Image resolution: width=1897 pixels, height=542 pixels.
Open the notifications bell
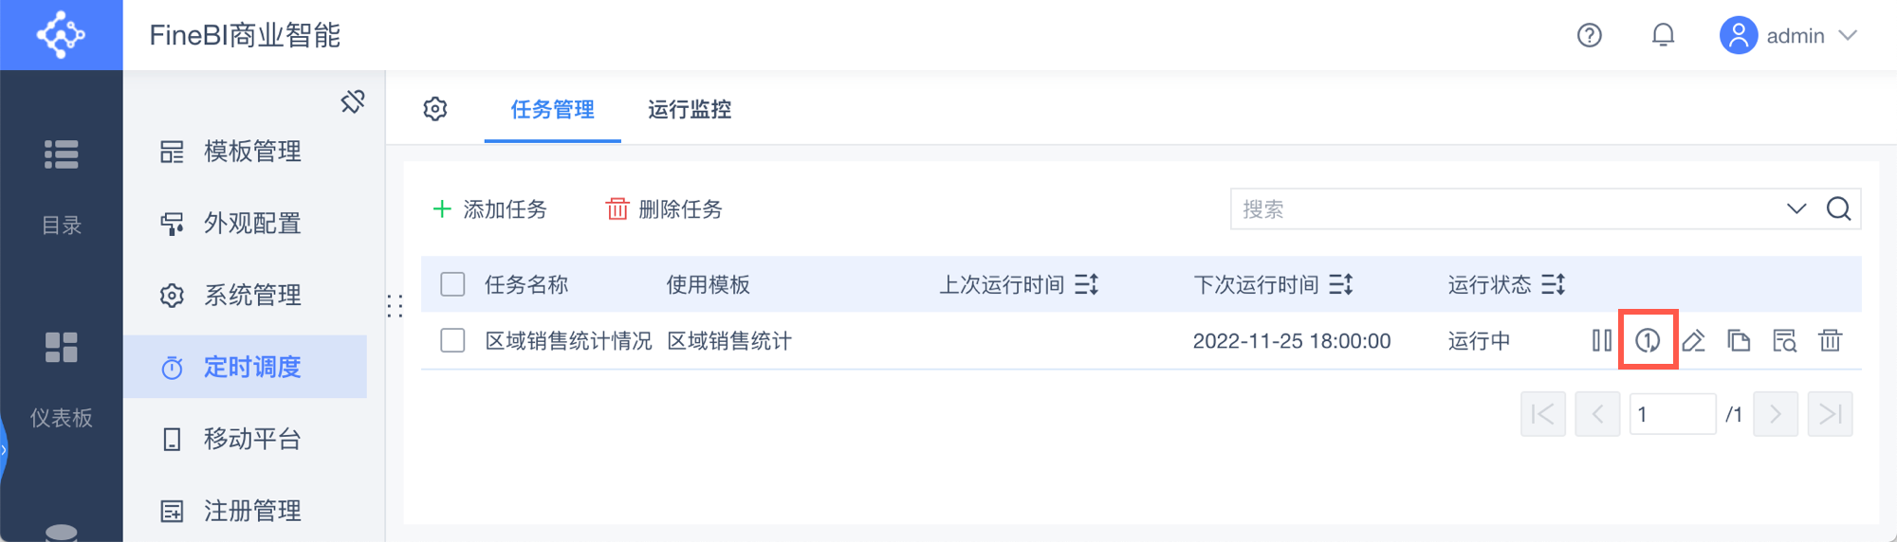[1663, 35]
